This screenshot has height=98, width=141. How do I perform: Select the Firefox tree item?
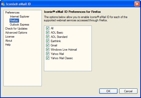coord(14,21)
